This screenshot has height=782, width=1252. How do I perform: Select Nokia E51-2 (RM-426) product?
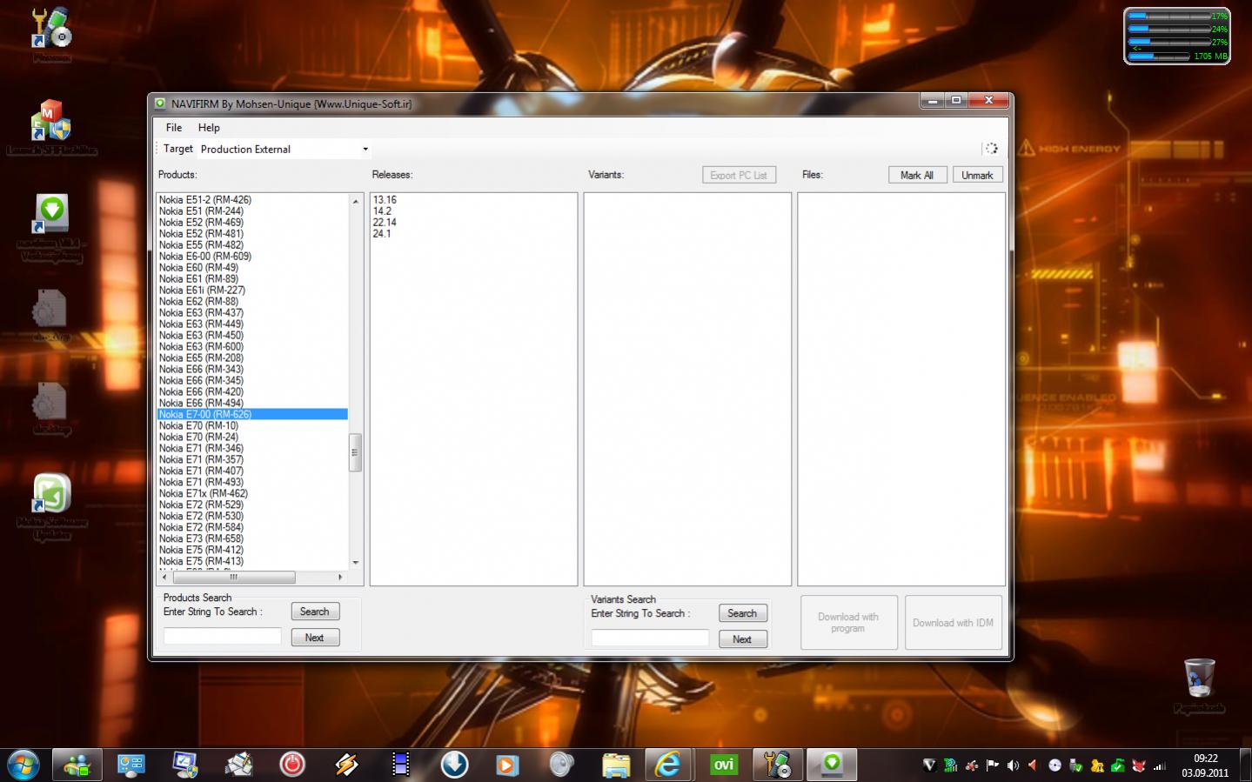[205, 200]
